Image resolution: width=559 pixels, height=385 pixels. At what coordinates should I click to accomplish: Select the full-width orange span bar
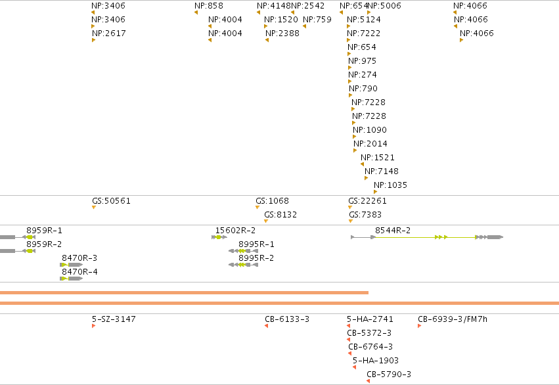coord(280,304)
